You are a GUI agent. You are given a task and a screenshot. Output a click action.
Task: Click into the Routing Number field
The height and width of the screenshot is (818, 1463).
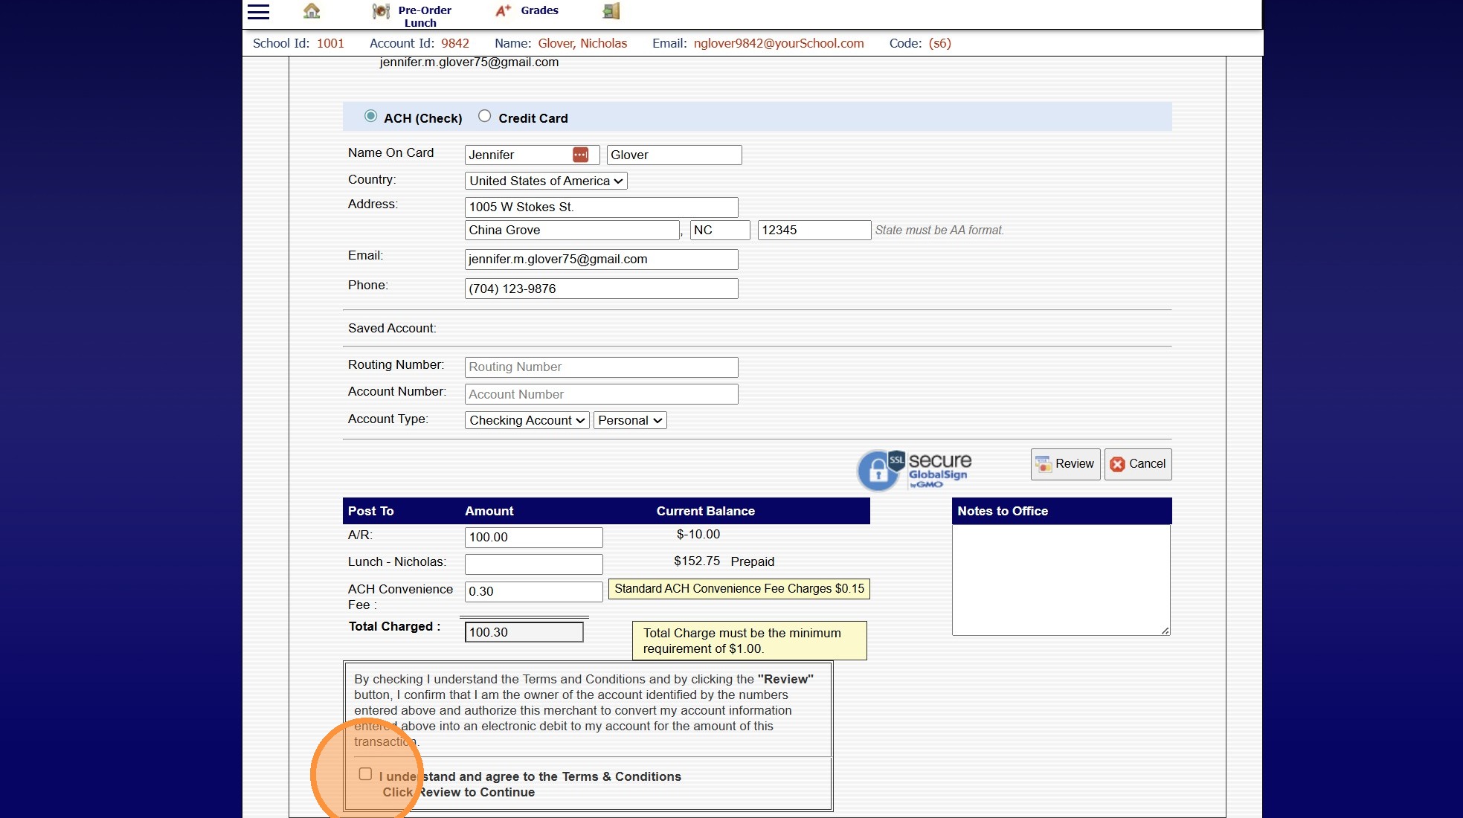[x=601, y=367]
